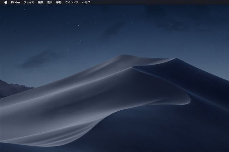
Task: Open the ファイル menu
Action: [x=29, y=2]
